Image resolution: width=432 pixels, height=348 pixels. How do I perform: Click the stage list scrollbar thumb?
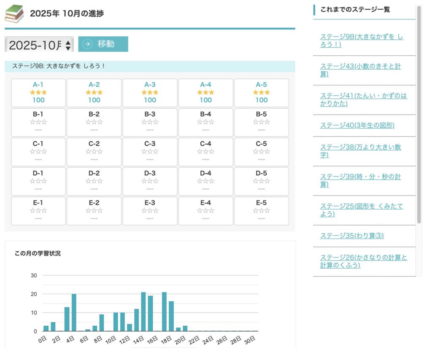coord(418,114)
